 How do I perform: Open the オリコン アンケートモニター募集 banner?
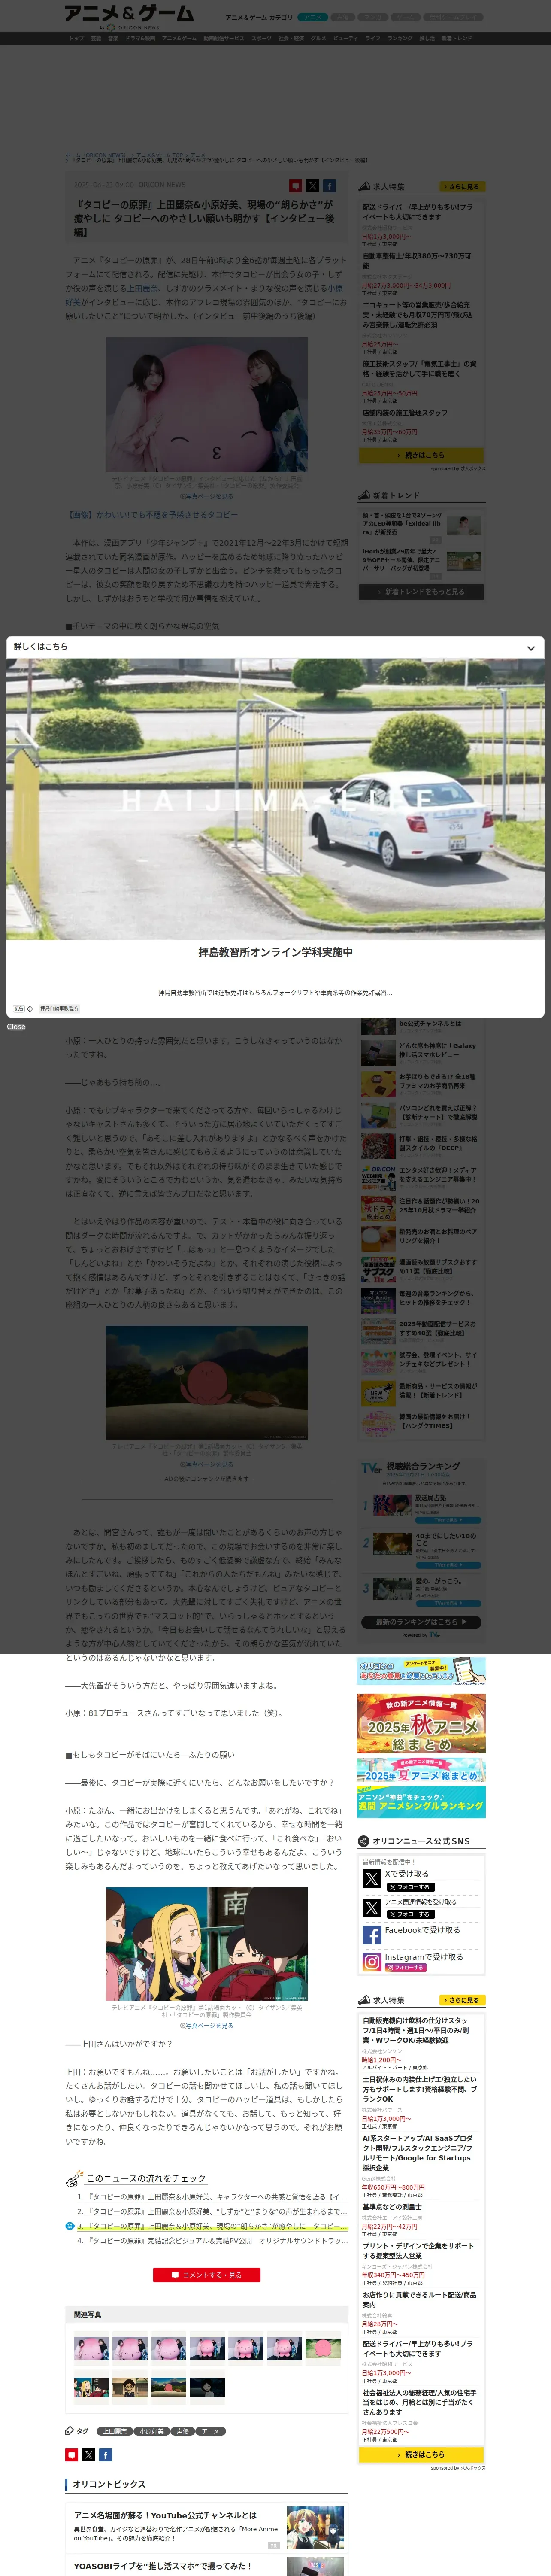pos(421,1670)
